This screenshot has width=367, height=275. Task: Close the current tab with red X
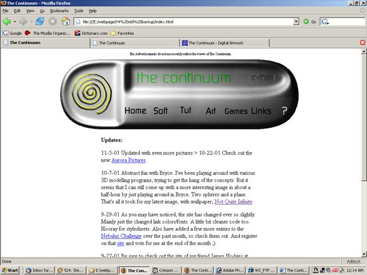click(362, 42)
